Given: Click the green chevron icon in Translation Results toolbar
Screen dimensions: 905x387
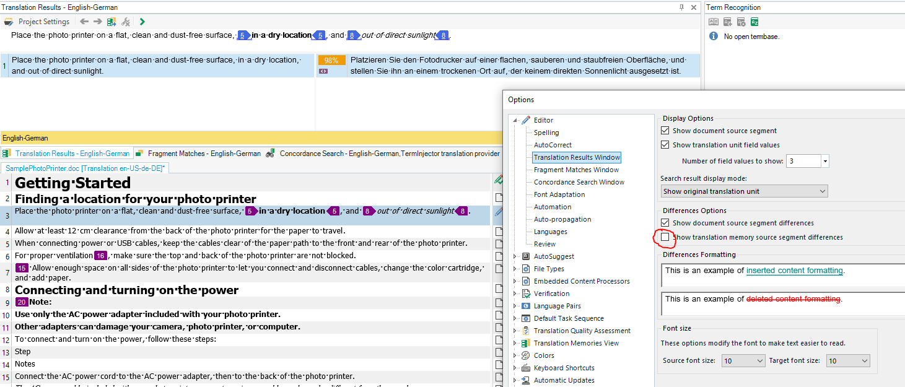Looking at the screenshot, I should coord(142,22).
